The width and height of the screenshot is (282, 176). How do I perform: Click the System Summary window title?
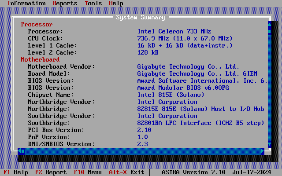(x=141, y=18)
